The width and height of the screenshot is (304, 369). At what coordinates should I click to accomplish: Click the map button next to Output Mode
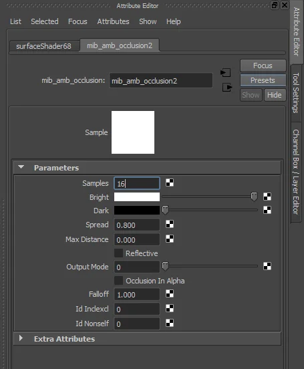coord(267,266)
